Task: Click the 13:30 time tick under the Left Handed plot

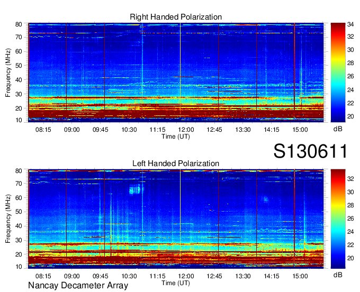Action: tap(243, 276)
